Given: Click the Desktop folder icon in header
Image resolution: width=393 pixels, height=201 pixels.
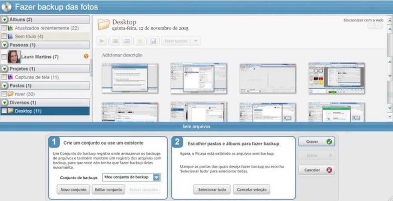Looking at the screenshot, I should (103, 25).
